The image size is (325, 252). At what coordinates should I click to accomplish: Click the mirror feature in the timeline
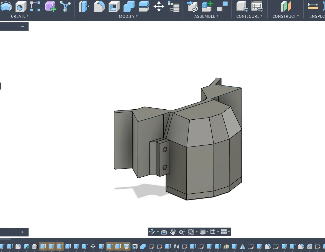pyautogui.click(x=243, y=246)
